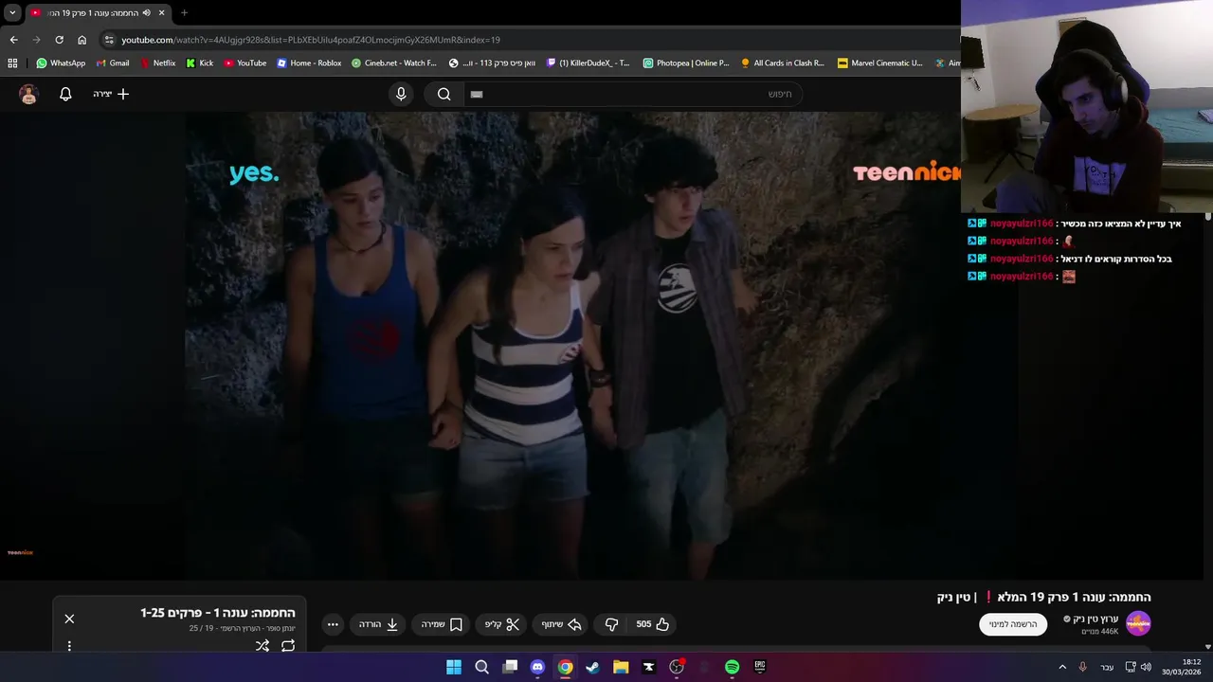Dislike the video
This screenshot has height=682, width=1213.
tap(612, 624)
